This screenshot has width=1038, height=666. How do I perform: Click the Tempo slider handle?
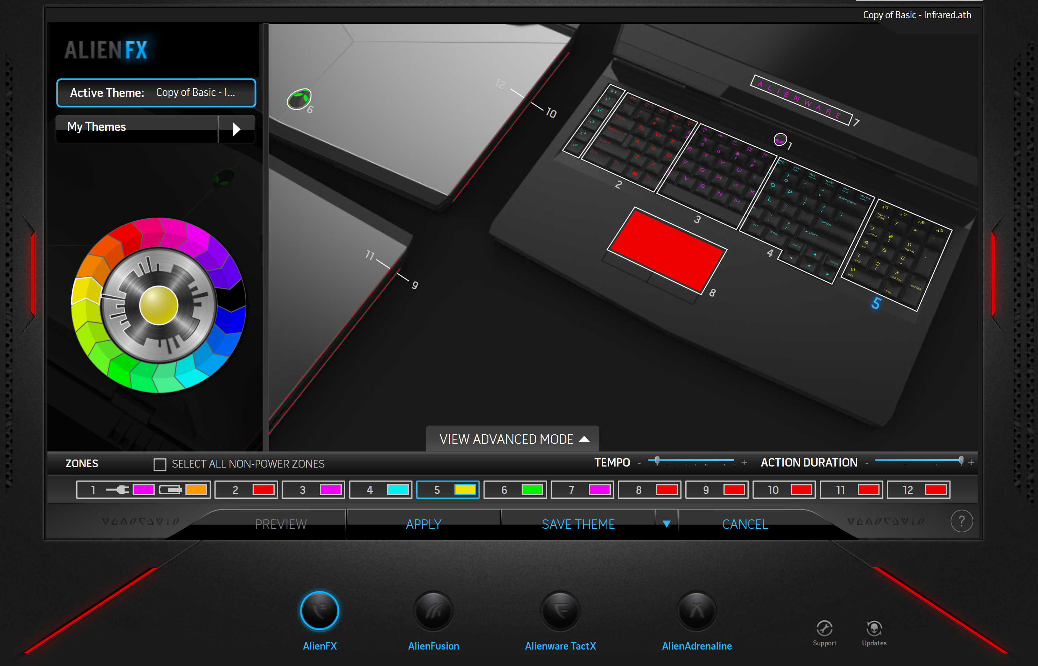tap(657, 461)
